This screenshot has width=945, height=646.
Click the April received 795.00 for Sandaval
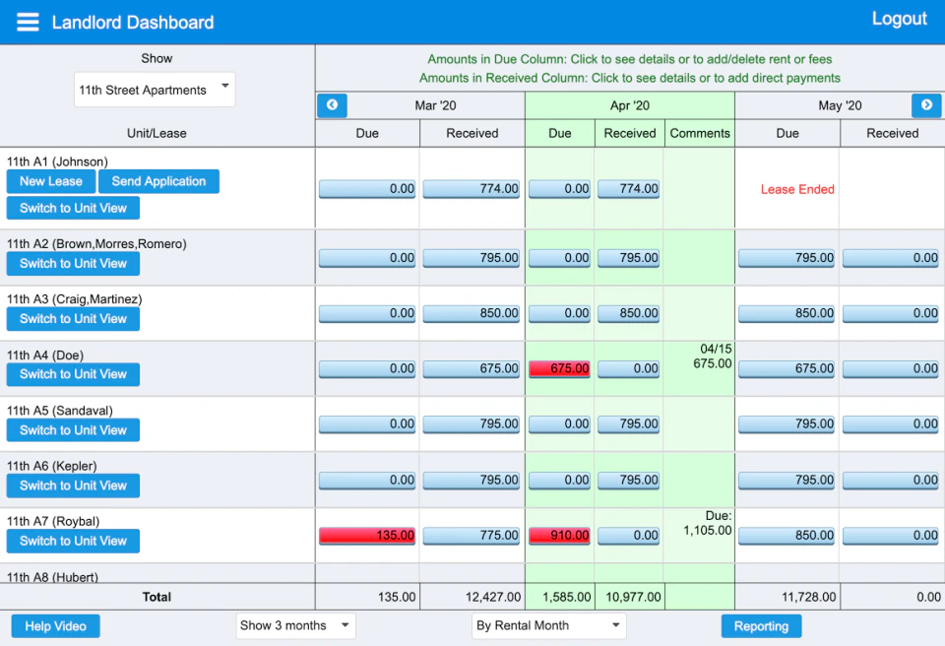628,423
